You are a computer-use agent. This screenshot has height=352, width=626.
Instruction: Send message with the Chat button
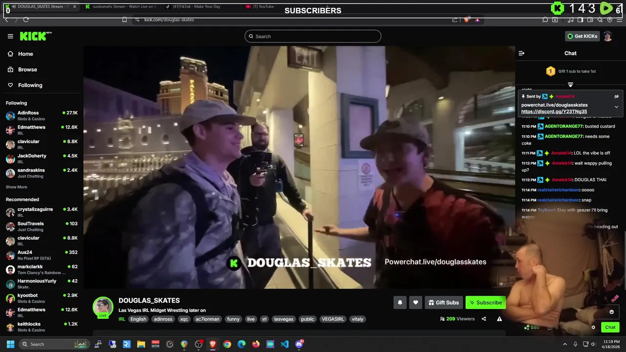point(610,328)
